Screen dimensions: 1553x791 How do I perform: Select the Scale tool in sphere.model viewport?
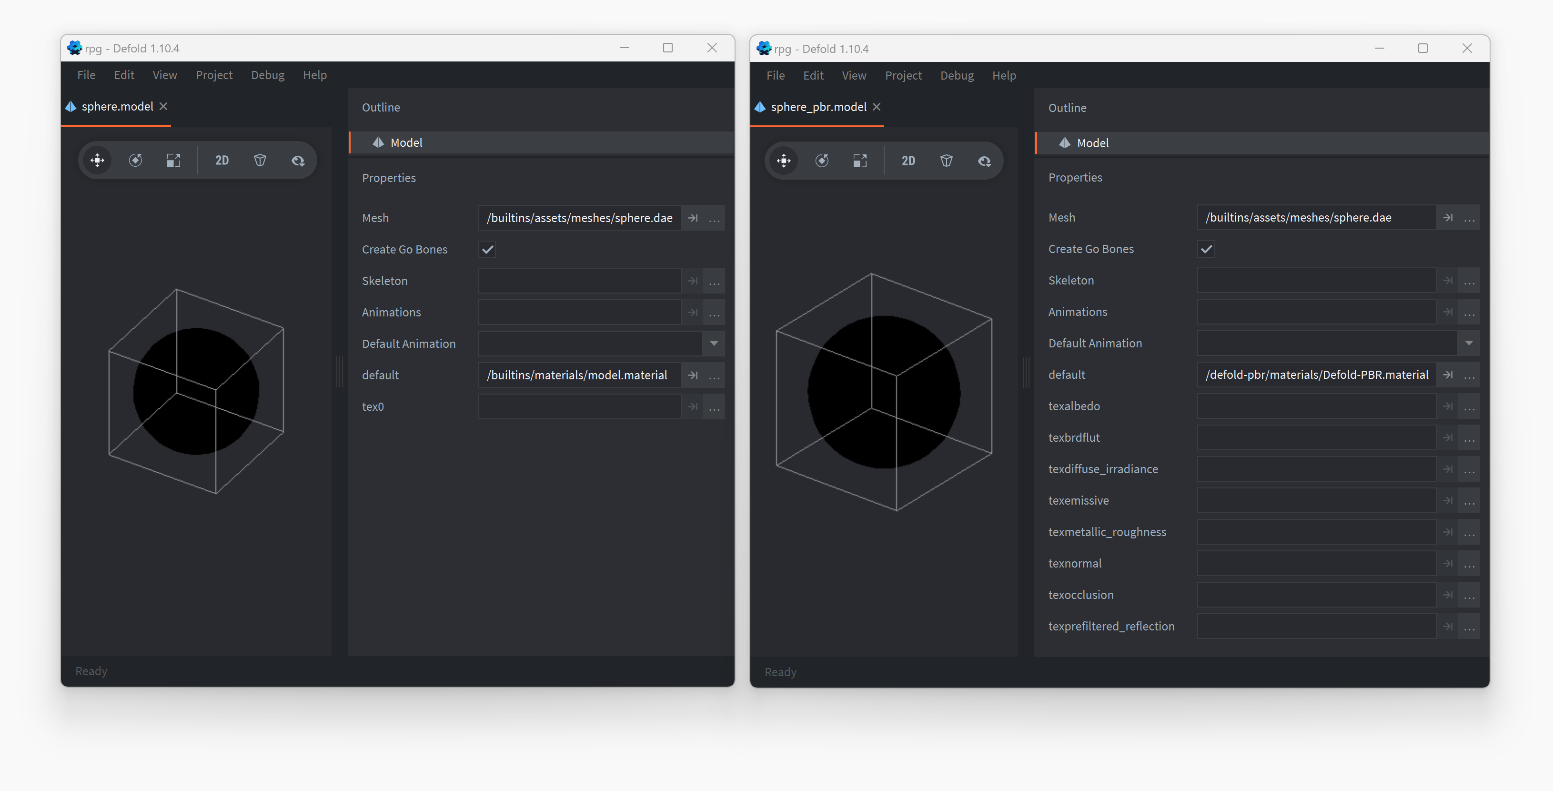click(173, 161)
